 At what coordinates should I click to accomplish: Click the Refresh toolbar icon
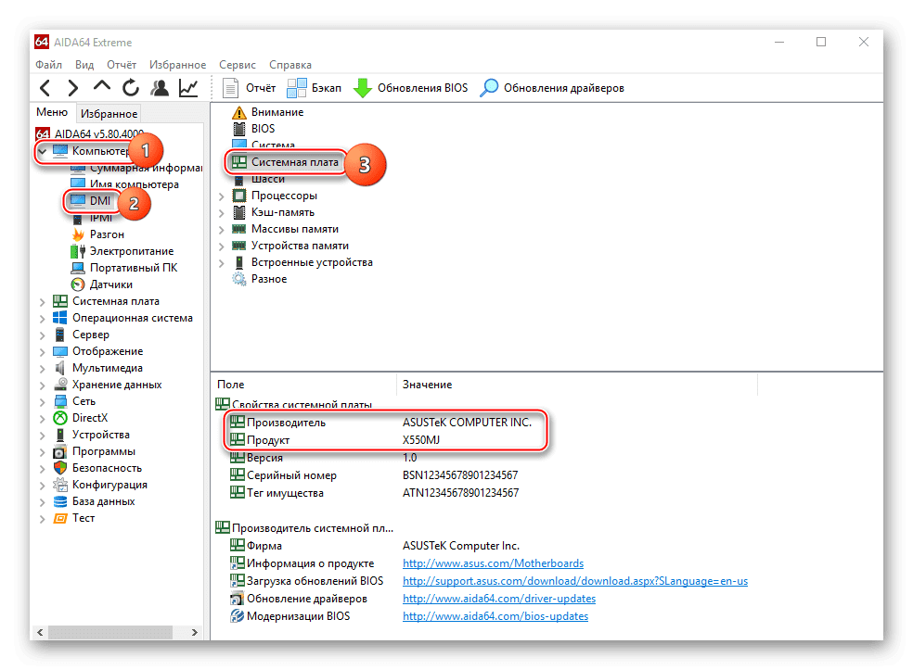pyautogui.click(x=131, y=88)
